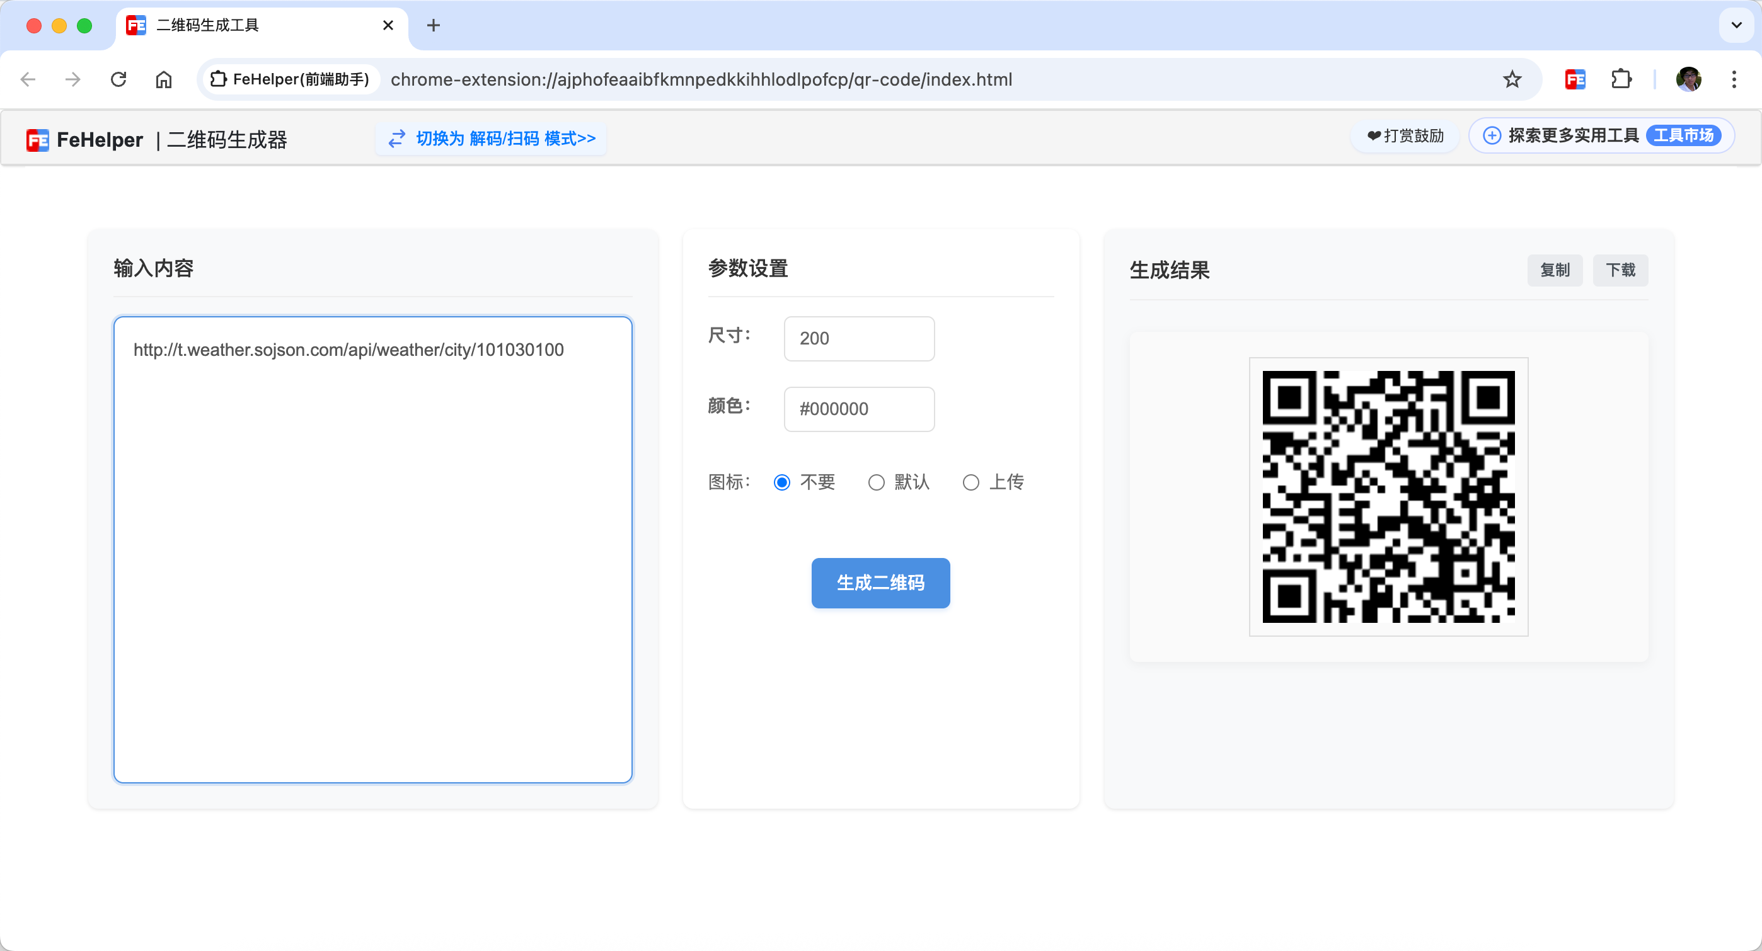Open the FeHelper site info chip

click(x=290, y=79)
